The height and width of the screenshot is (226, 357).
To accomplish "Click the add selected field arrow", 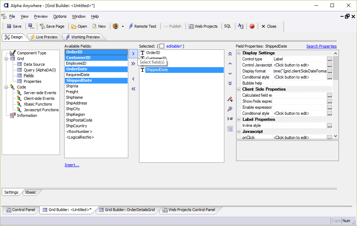I will coord(133,54).
